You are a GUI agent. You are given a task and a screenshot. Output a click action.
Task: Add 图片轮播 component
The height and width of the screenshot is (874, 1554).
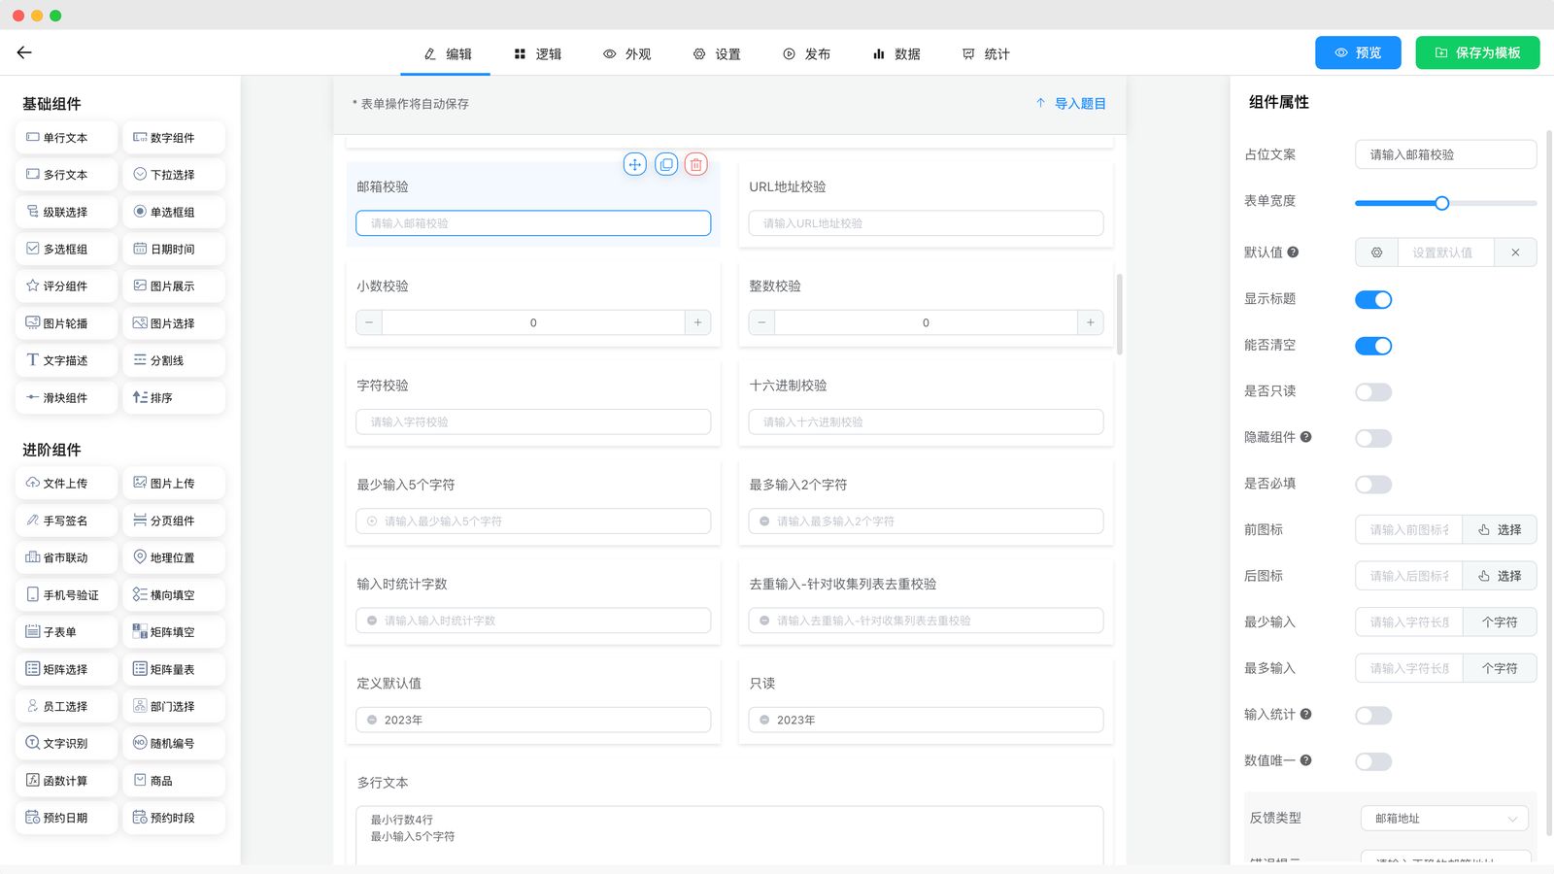[x=66, y=323]
